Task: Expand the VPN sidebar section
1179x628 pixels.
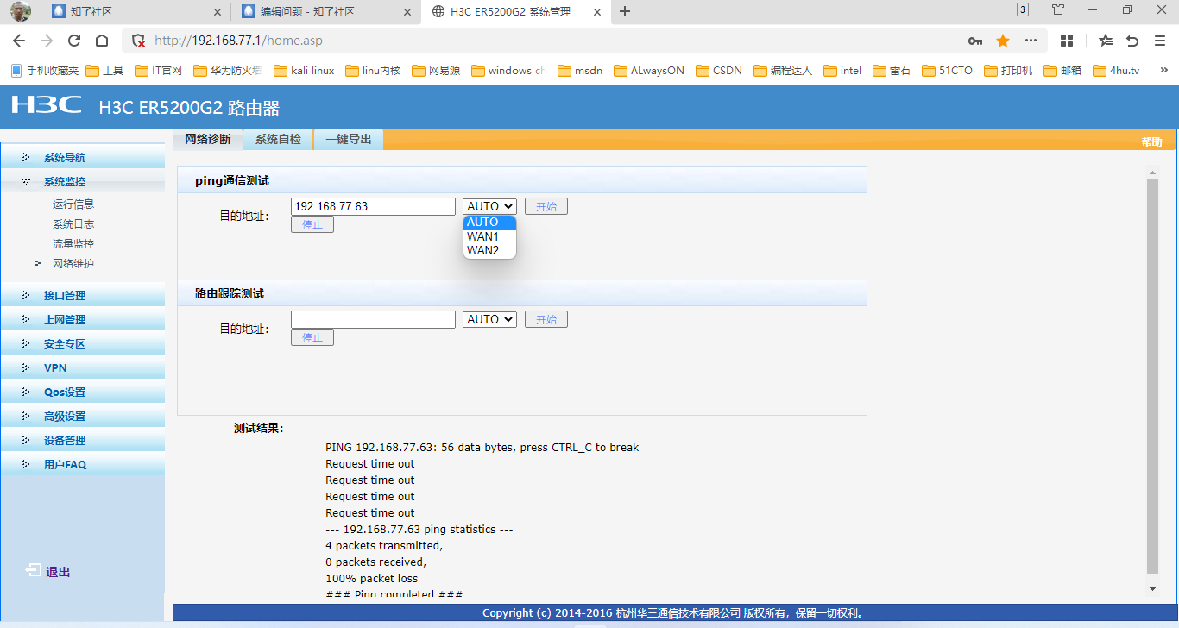Action: [83, 368]
